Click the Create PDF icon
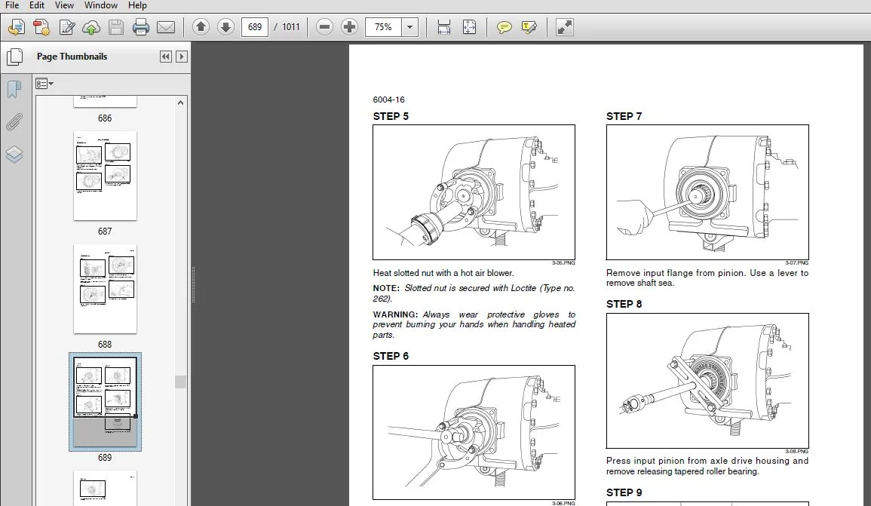The width and height of the screenshot is (871, 506). [x=41, y=26]
